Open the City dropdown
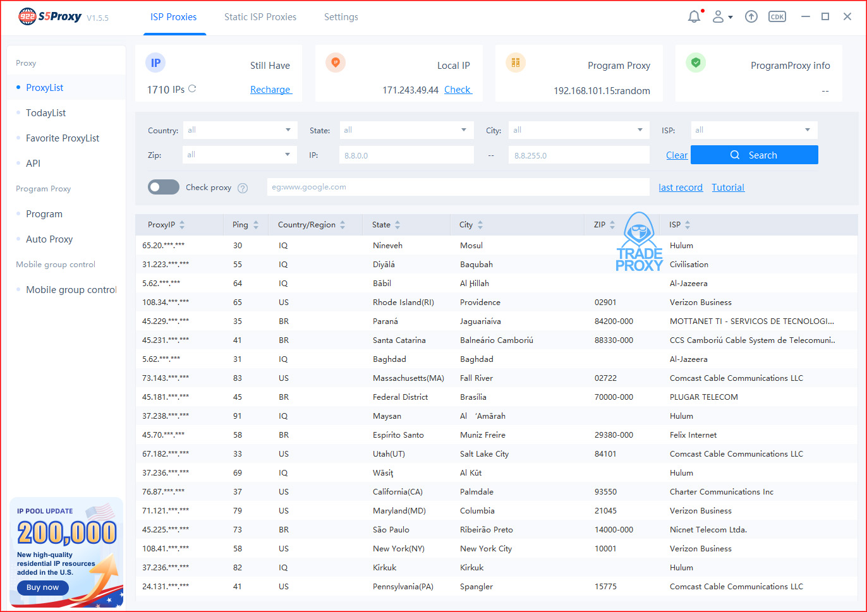The height and width of the screenshot is (612, 867). [x=579, y=130]
